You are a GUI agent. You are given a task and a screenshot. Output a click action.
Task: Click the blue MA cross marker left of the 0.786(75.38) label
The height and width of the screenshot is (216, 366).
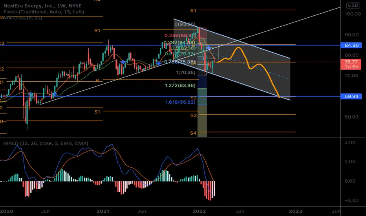point(159,63)
